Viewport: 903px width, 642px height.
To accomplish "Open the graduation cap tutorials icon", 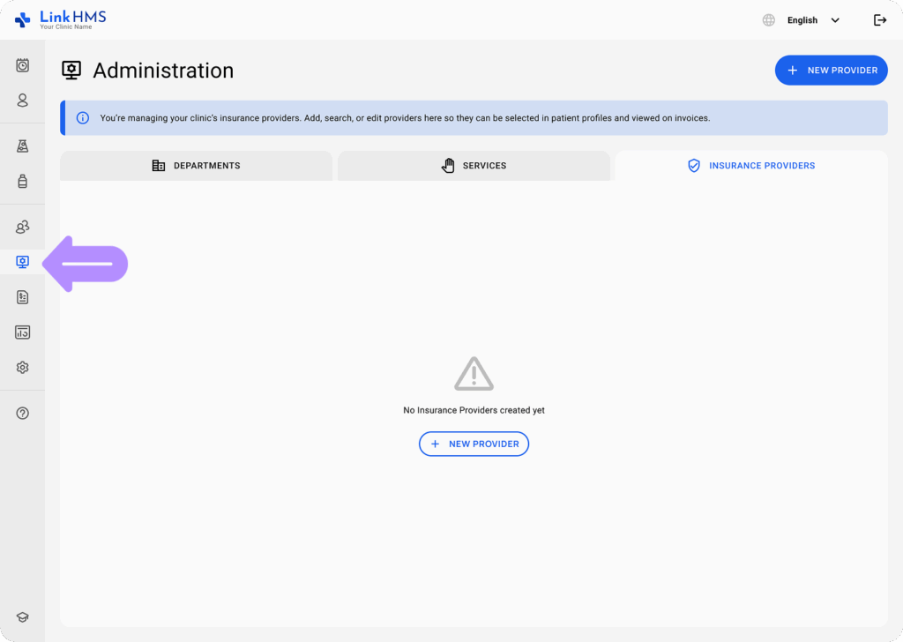I will (23, 617).
